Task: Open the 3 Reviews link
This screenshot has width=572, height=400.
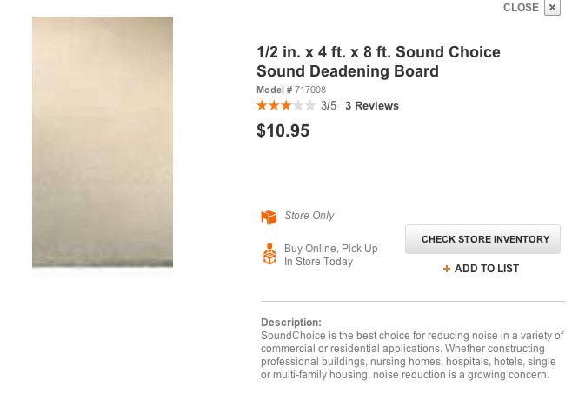Action: pos(371,106)
